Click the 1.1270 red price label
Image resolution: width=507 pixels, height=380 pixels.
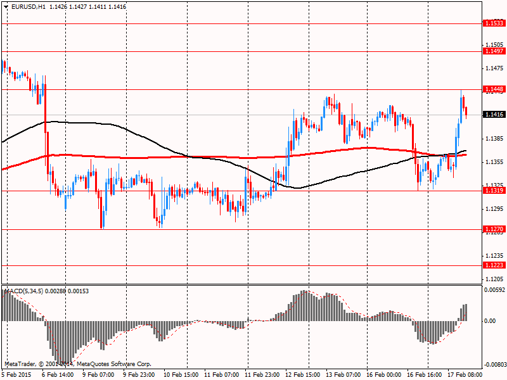coord(494,229)
